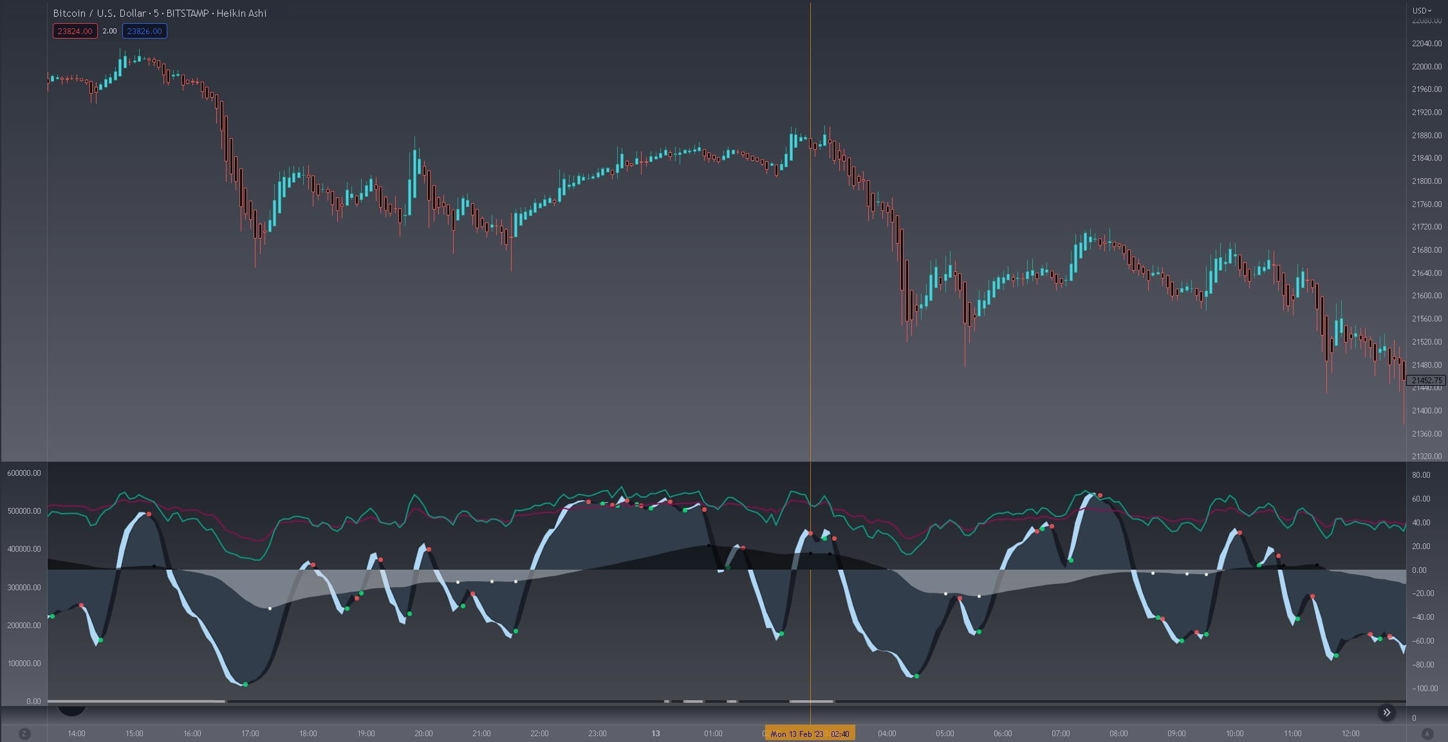The width and height of the screenshot is (1448, 742).
Task: Click the 0.00 level on indicator right scale
Action: (1419, 570)
